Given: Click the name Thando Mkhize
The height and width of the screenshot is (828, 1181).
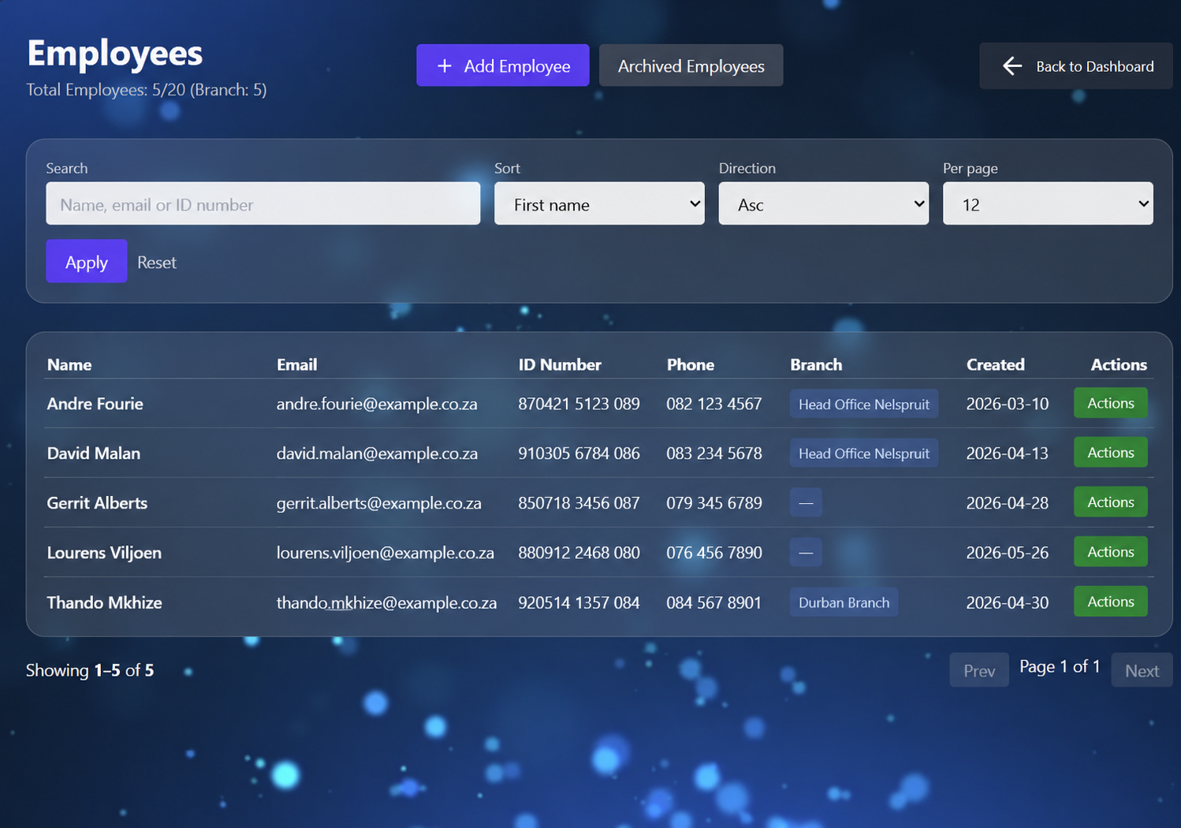Looking at the screenshot, I should click(105, 602).
